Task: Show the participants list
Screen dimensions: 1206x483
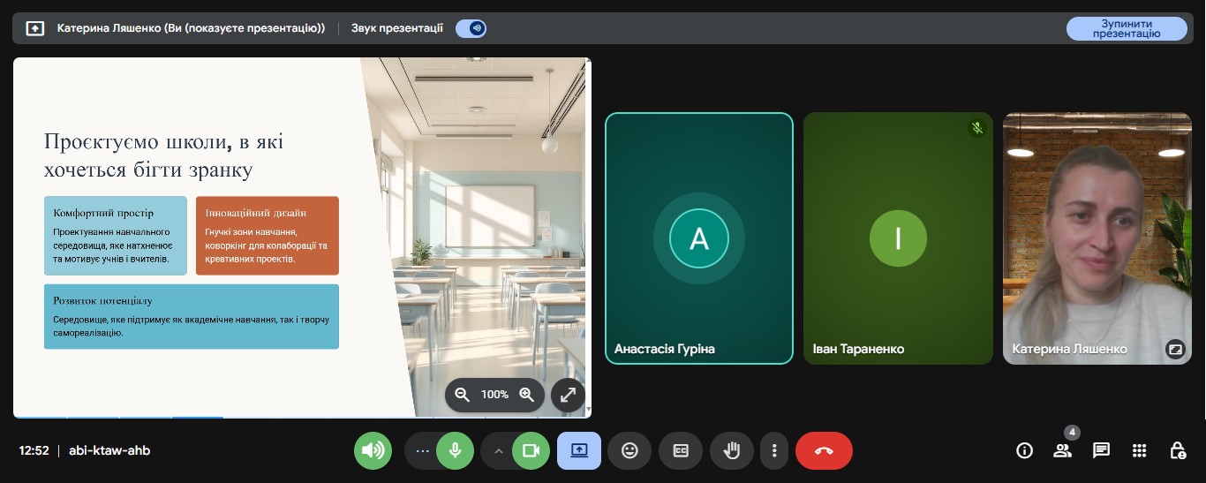Action: (1062, 450)
